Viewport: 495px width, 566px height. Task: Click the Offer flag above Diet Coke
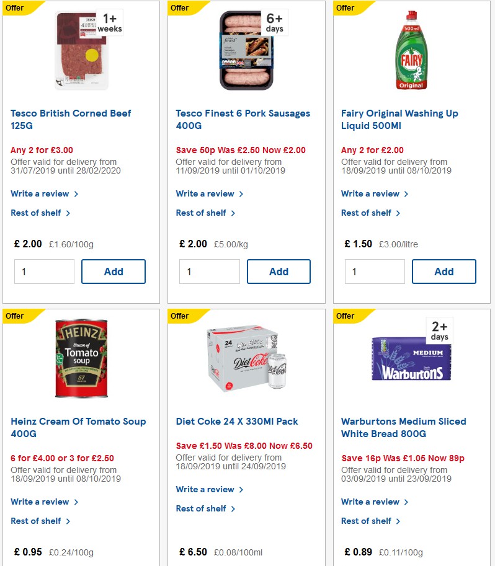point(179,316)
